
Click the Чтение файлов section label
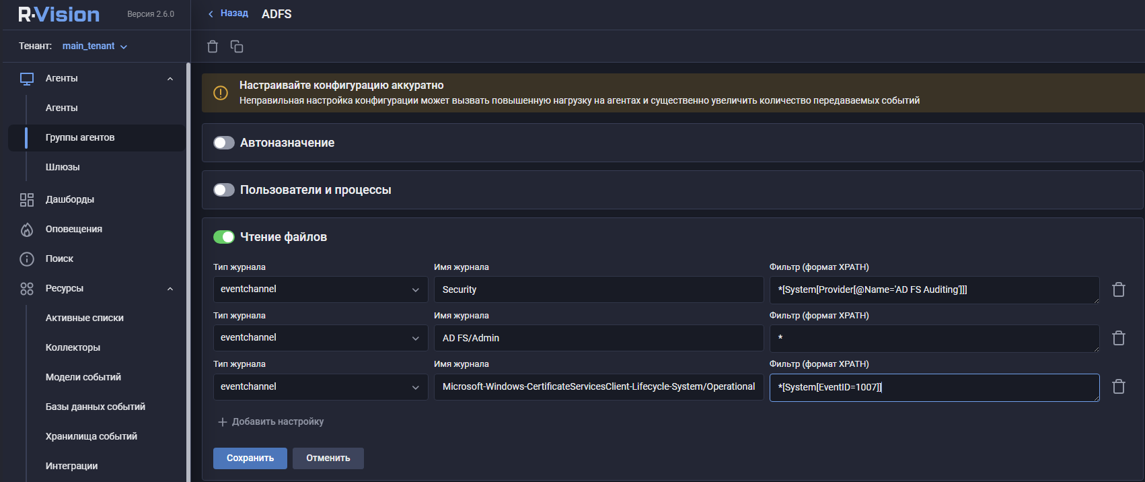284,237
